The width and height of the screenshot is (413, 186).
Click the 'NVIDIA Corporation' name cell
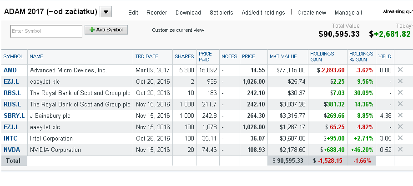point(55,150)
